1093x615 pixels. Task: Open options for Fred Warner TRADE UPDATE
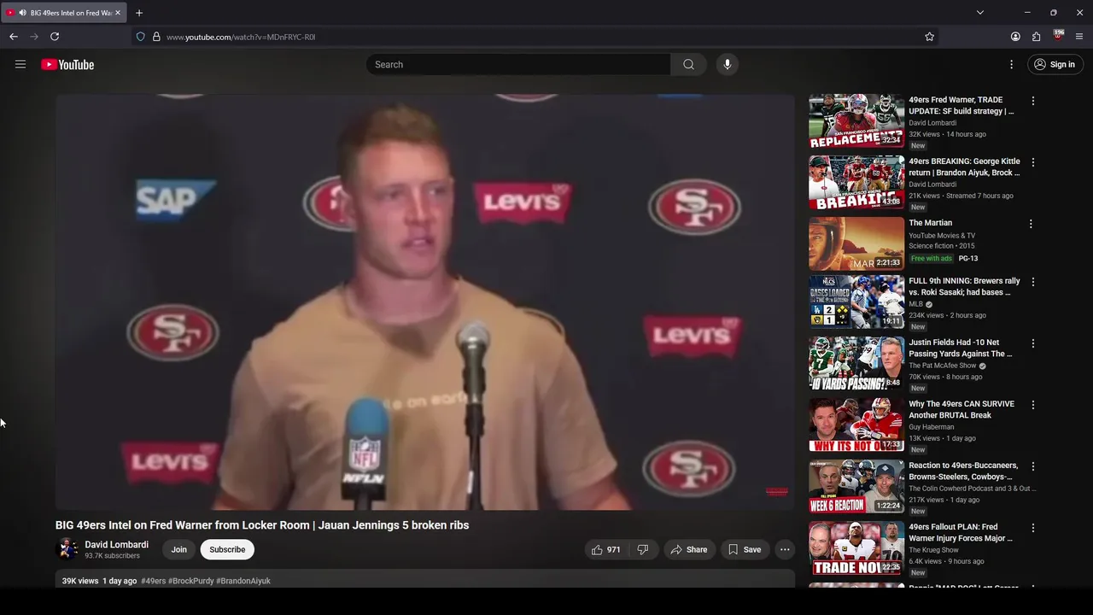click(1033, 101)
